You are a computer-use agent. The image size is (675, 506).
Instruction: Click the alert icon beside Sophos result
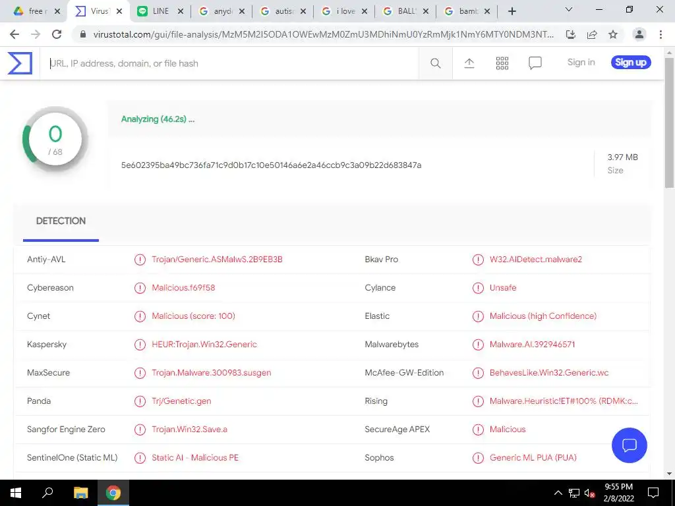coord(478,457)
